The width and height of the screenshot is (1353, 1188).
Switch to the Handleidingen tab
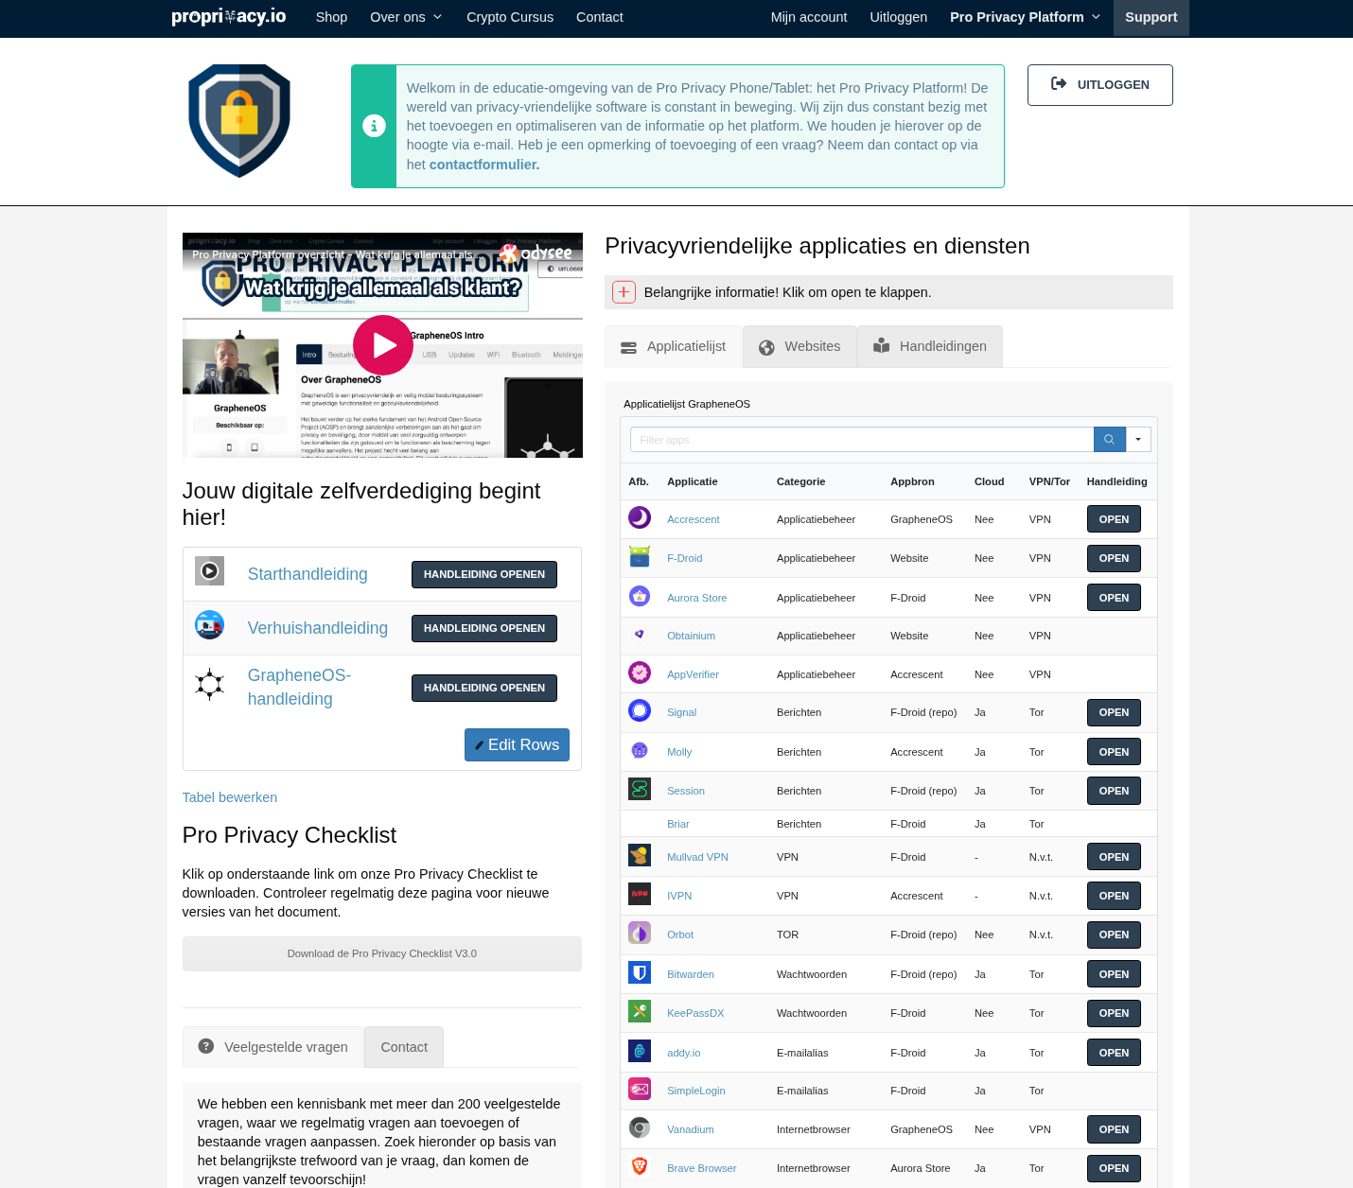pos(930,346)
